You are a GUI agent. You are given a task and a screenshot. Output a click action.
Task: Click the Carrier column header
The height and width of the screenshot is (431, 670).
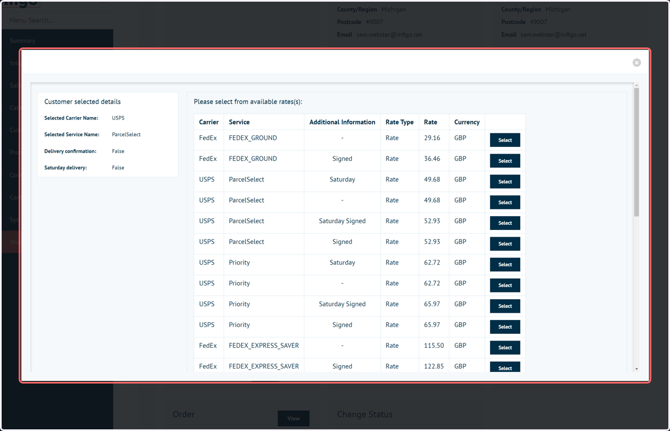[209, 122]
